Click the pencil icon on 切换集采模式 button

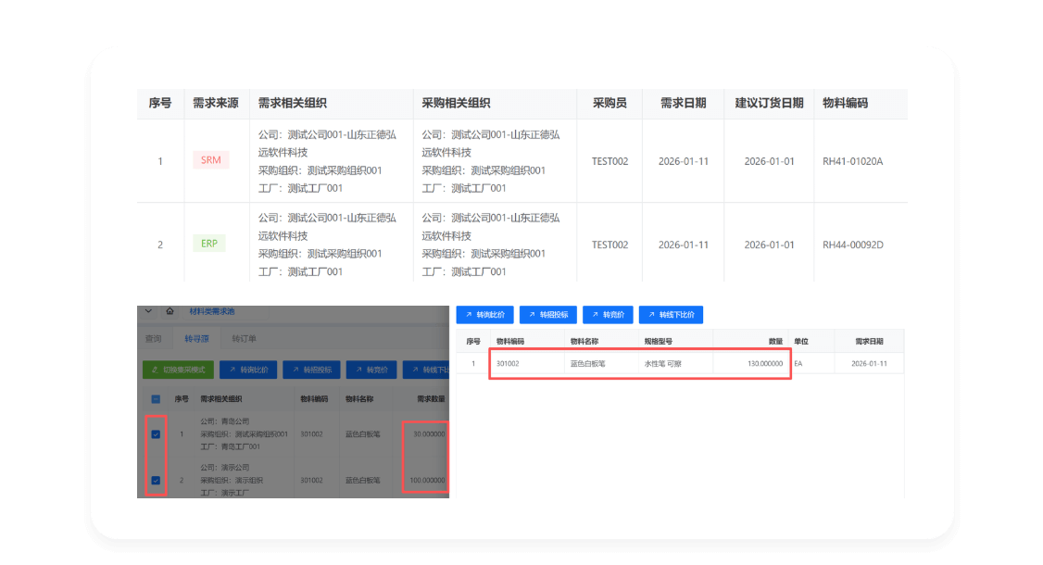pos(155,369)
